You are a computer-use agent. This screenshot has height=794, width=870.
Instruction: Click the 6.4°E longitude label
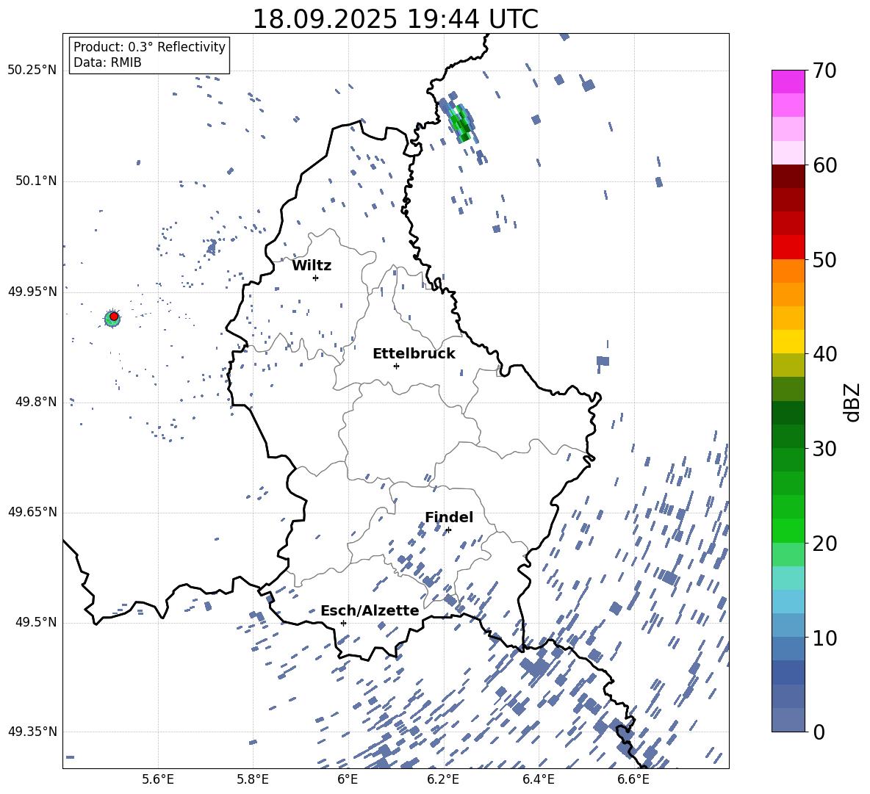coord(538,779)
